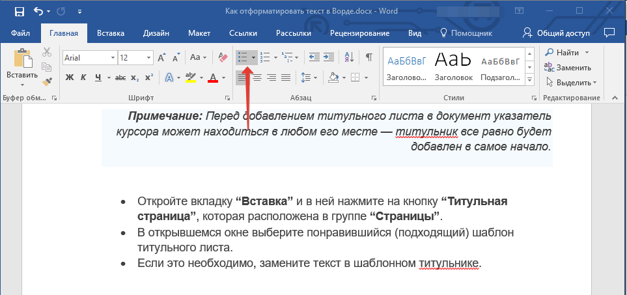Toggle italic К formatting

83,77
